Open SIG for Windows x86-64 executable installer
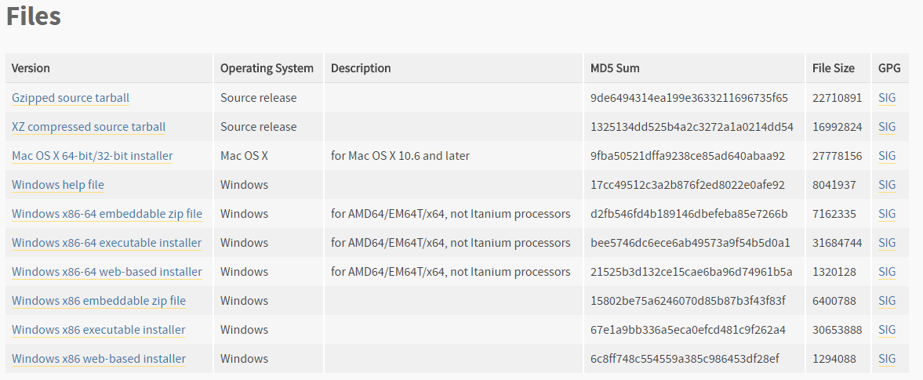The height and width of the screenshot is (380, 923). [886, 242]
